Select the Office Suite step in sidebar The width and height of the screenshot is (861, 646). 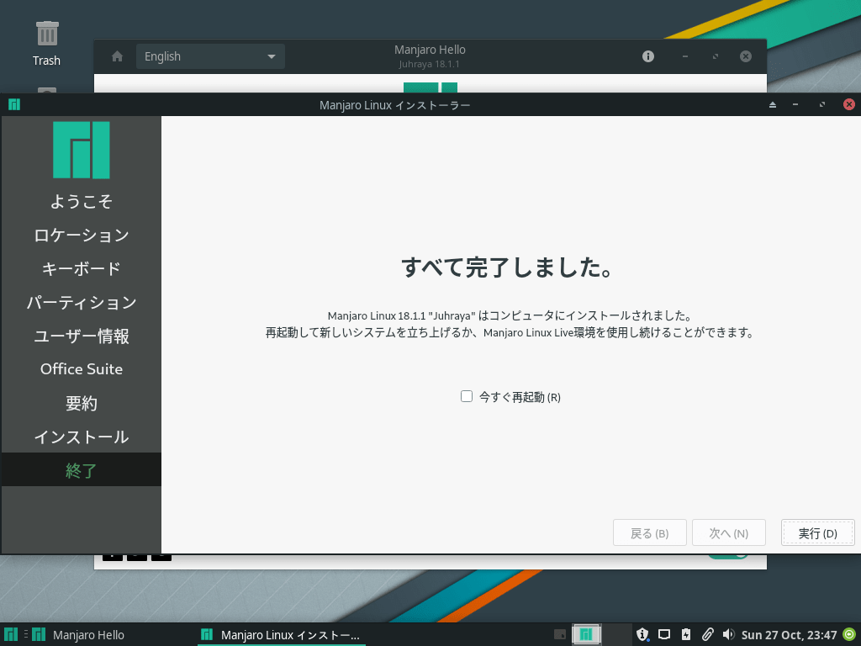[81, 368]
